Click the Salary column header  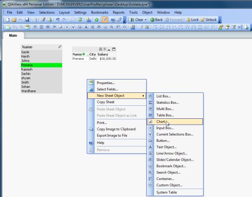106,54
